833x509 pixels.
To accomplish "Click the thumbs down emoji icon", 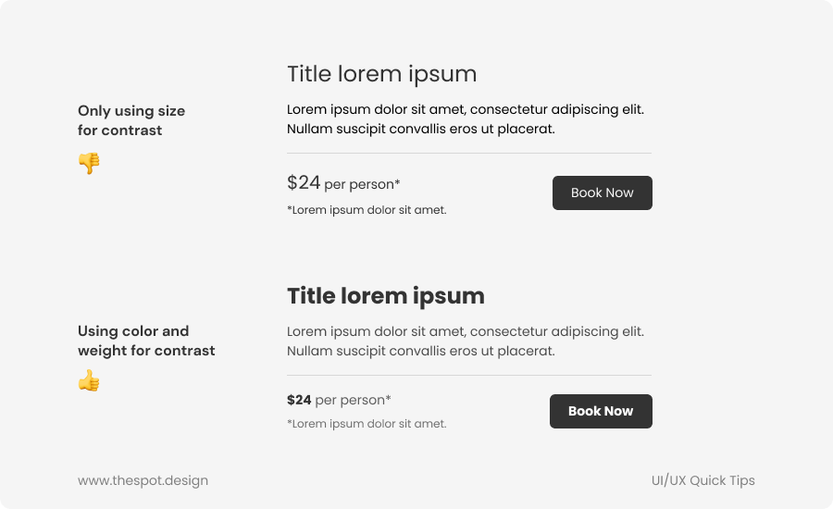I will point(89,164).
